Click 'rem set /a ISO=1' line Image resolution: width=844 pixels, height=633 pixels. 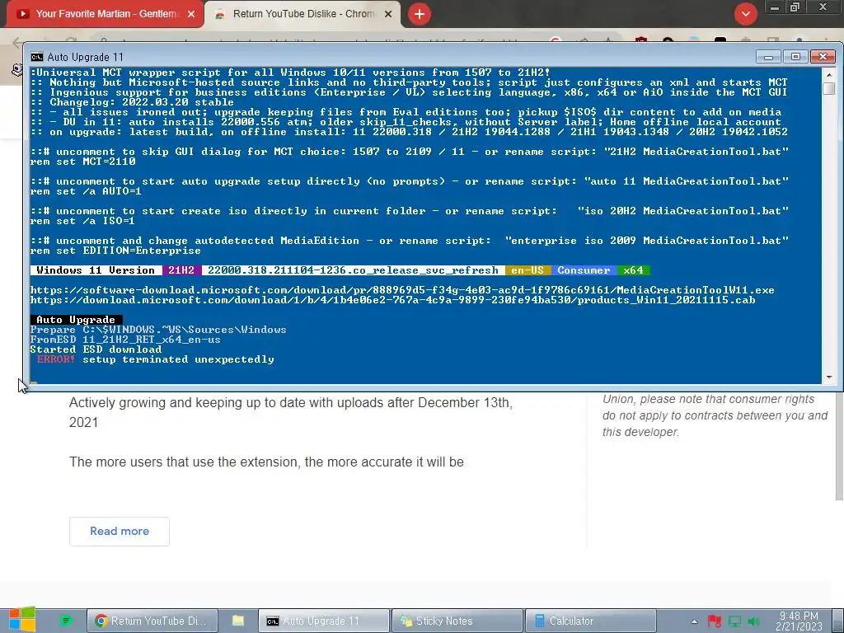(x=82, y=221)
